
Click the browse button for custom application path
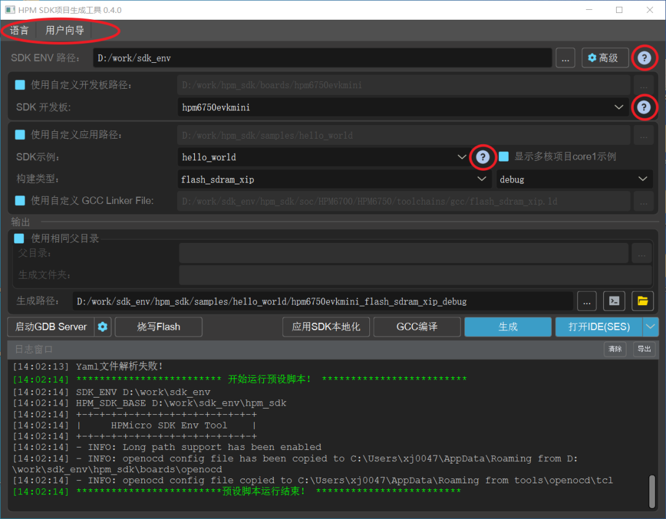(x=643, y=135)
